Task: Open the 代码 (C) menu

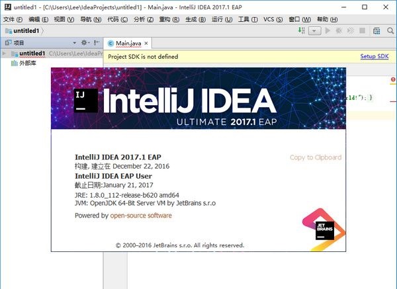Action: [x=118, y=19]
